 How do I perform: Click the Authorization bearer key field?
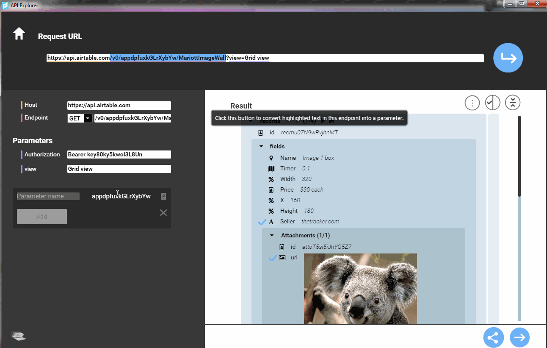coord(119,155)
